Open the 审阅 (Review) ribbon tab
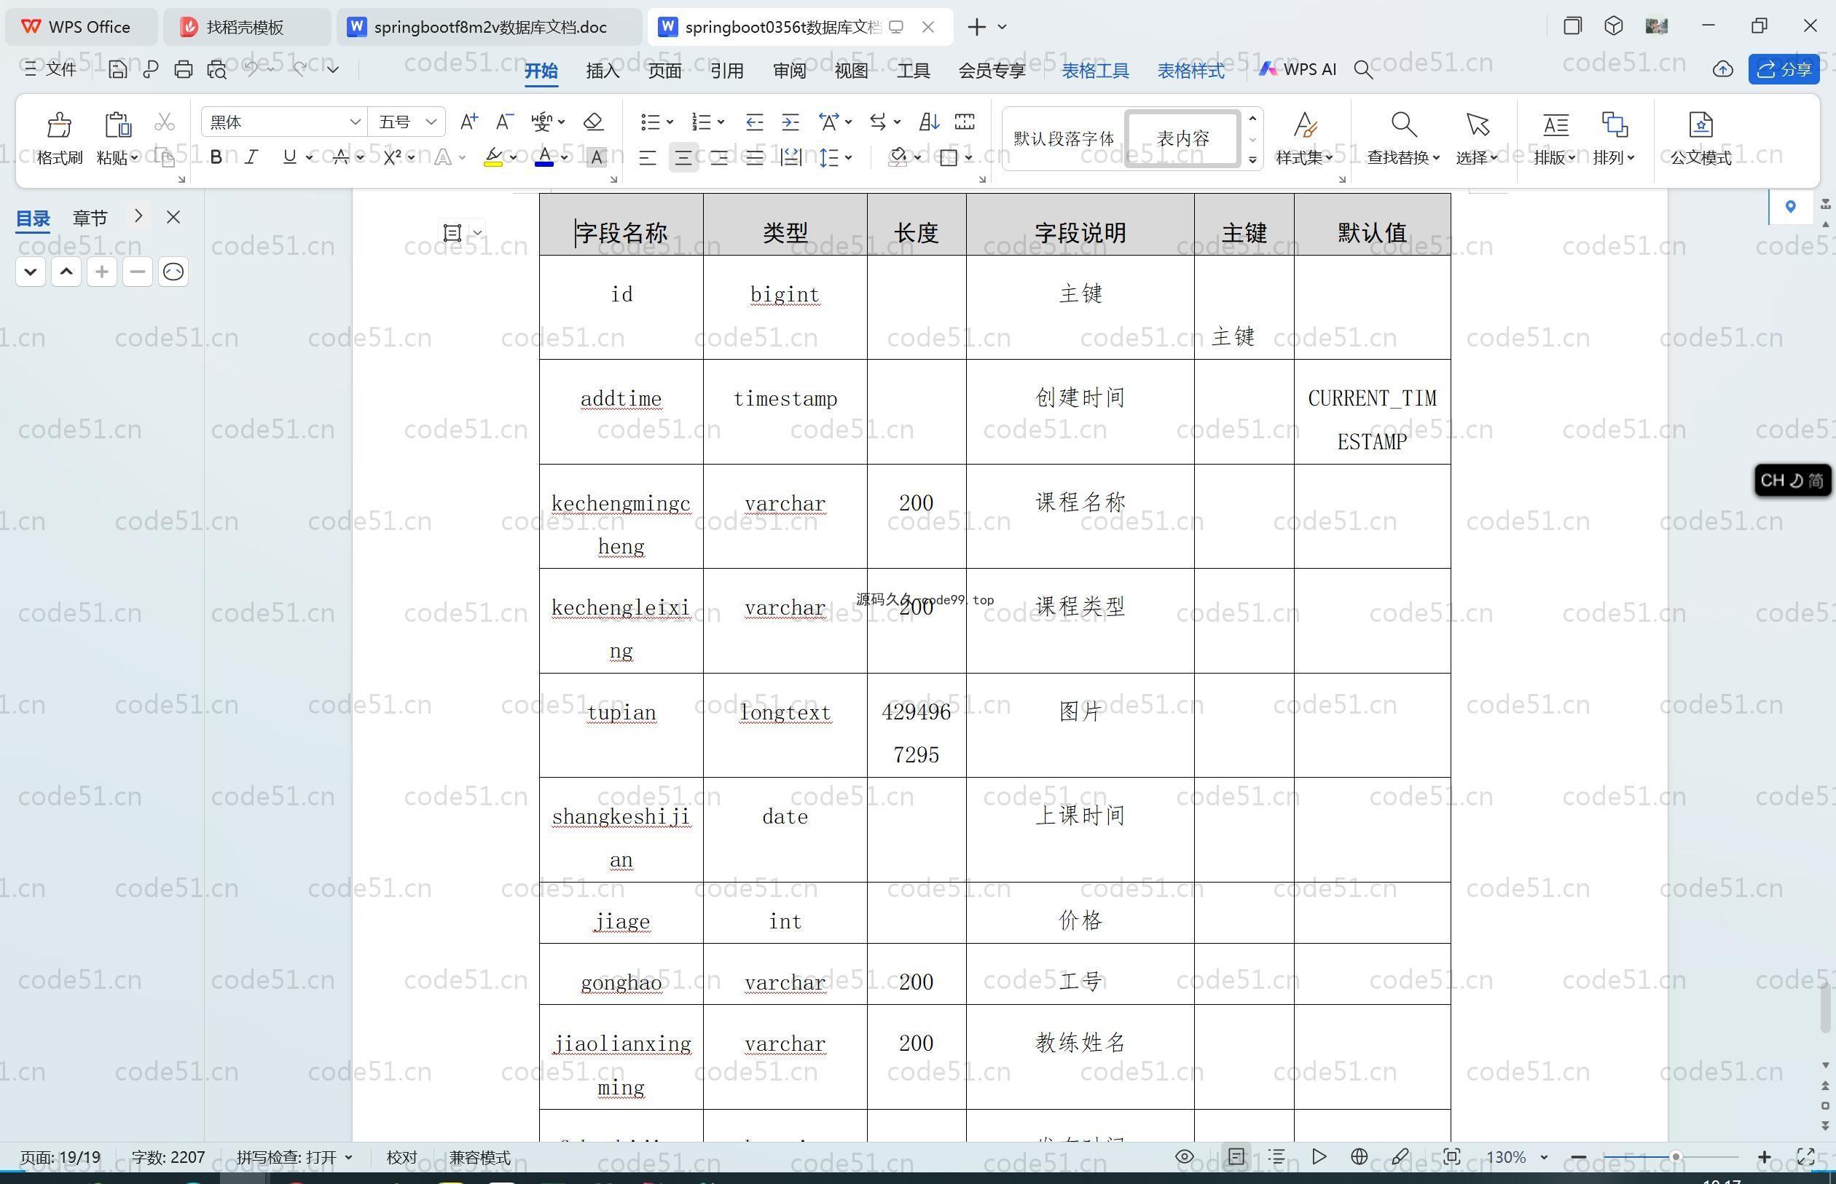This screenshot has width=1836, height=1184. pyautogui.click(x=789, y=70)
